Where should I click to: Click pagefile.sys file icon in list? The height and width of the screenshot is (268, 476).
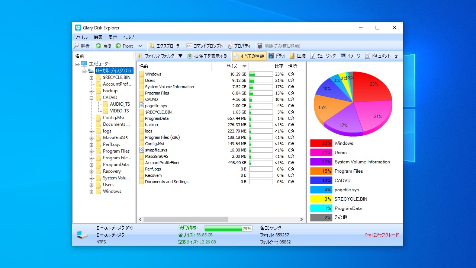click(142, 106)
